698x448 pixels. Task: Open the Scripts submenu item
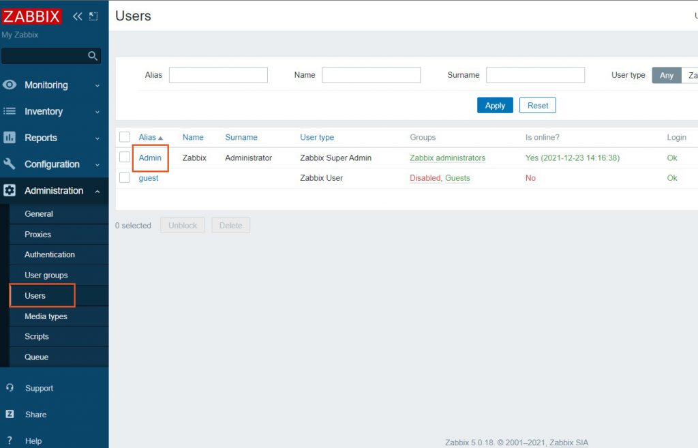tap(59, 336)
